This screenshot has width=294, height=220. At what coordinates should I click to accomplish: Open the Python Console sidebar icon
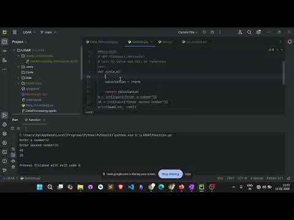click(4, 125)
